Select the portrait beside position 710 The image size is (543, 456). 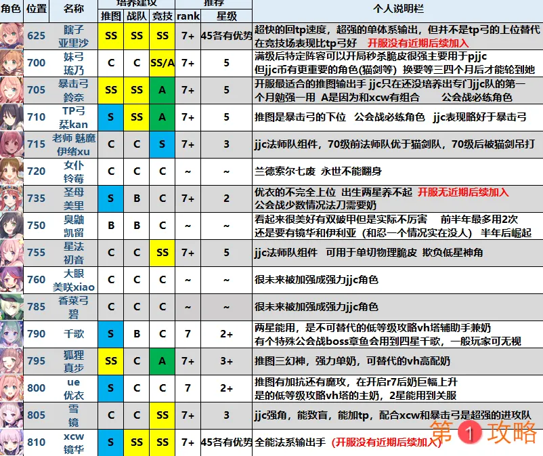[12, 117]
